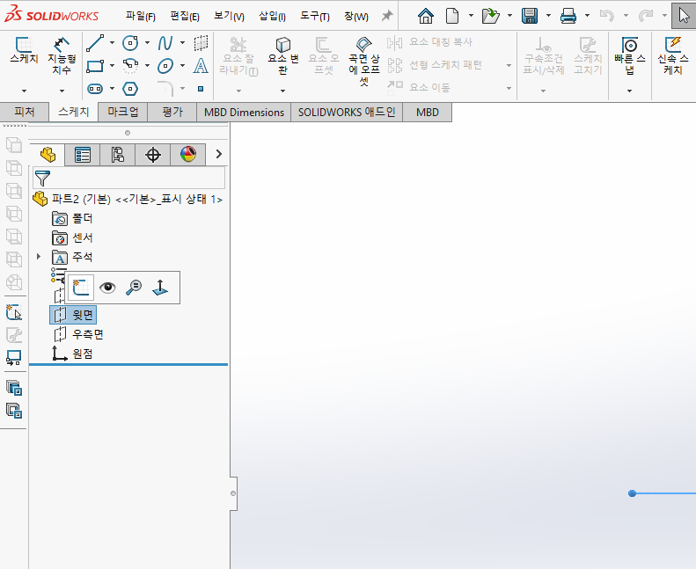Expand the 주석 annotations folder

click(x=39, y=256)
